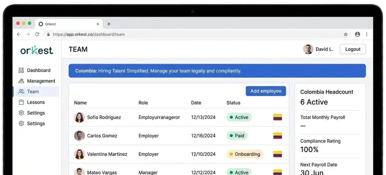
Task: Click the date 12/16/2024
Action: (x=203, y=135)
